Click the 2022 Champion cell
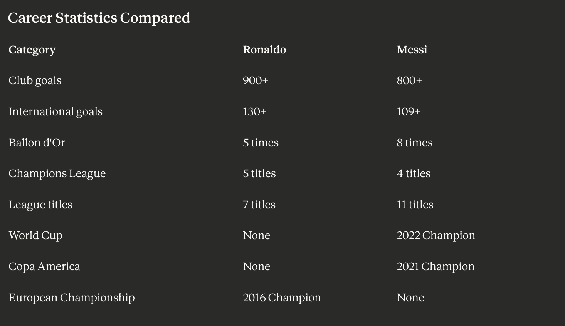565x326 pixels. coord(436,235)
